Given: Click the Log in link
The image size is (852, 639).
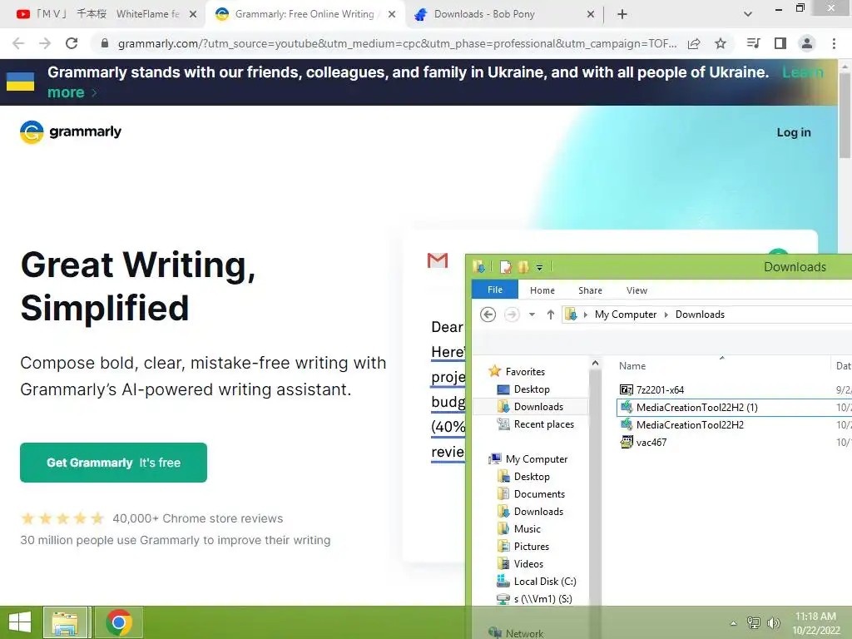Looking at the screenshot, I should coord(793,132).
